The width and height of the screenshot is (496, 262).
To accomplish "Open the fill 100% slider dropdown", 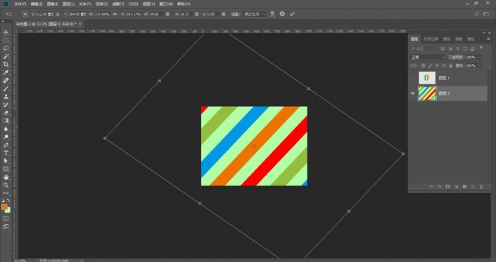I will click(x=480, y=65).
